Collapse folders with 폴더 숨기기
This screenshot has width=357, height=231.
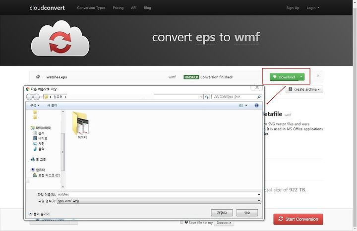(x=39, y=214)
